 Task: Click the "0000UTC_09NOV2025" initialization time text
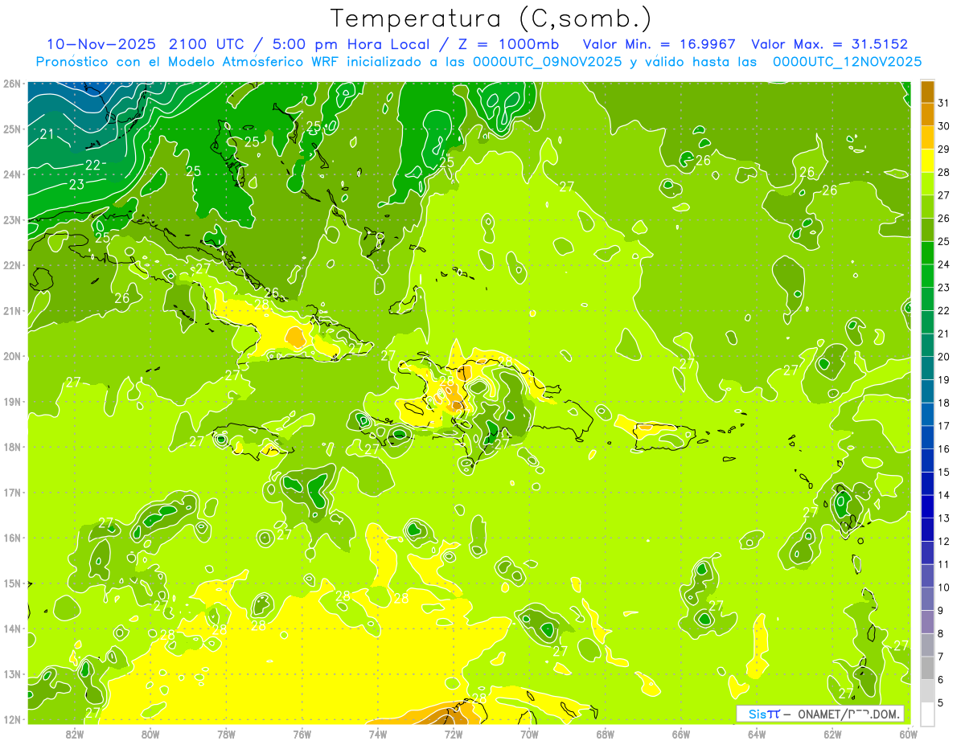(547, 62)
